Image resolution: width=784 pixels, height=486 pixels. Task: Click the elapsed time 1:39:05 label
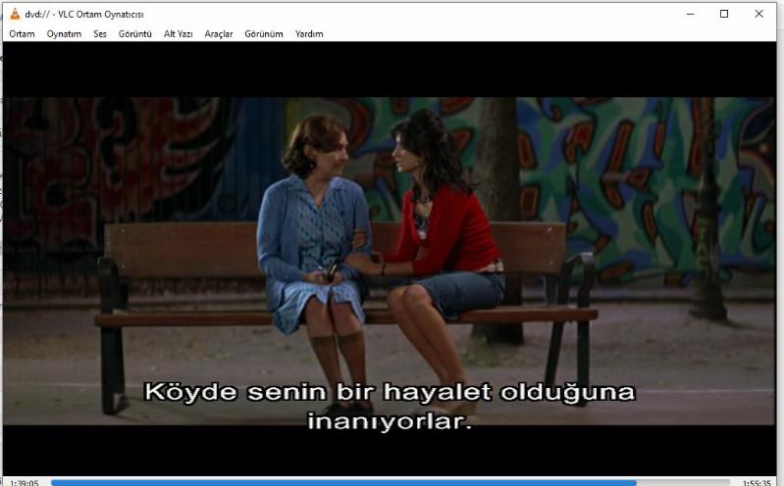24,482
